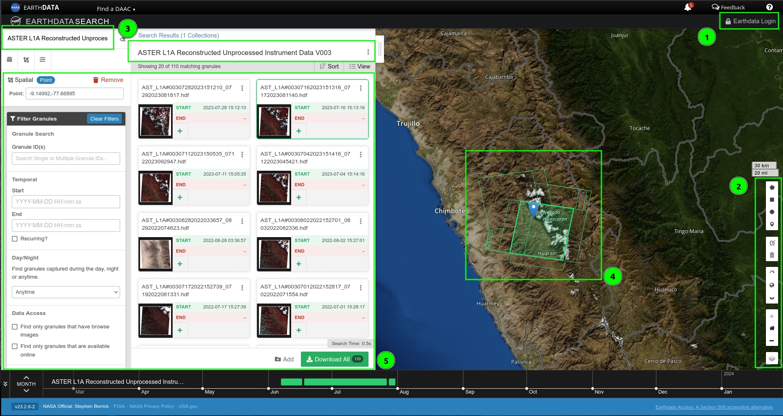Select the rectangle spatial drawing tool

tap(772, 200)
